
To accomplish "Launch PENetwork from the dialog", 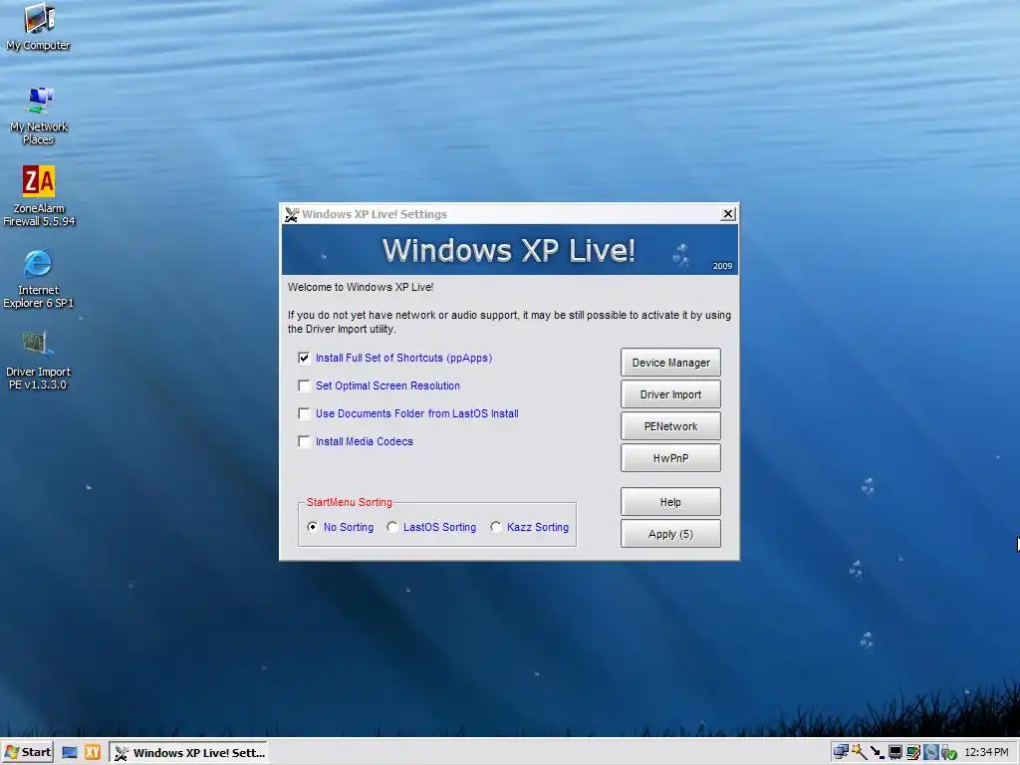I will [x=670, y=426].
